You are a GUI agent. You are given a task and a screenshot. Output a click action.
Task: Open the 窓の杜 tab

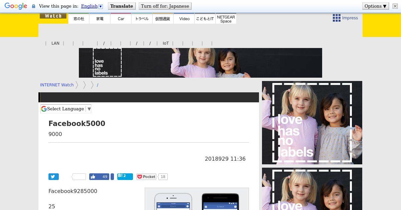pyautogui.click(x=79, y=19)
